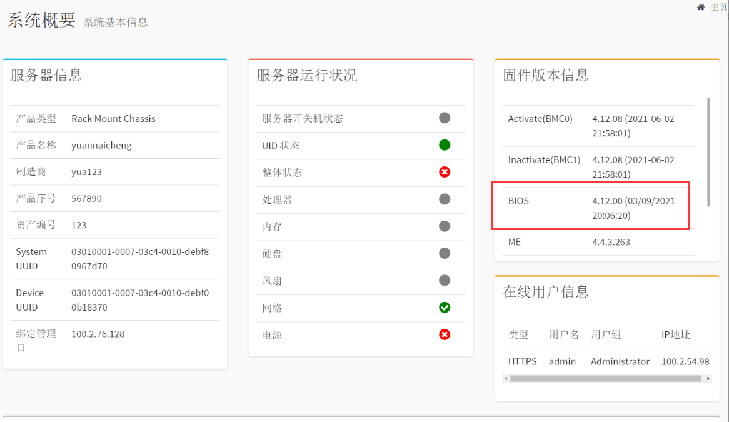This screenshot has height=422, width=729.
Task: Click the green UID 状态 indicator
Action: pos(445,145)
